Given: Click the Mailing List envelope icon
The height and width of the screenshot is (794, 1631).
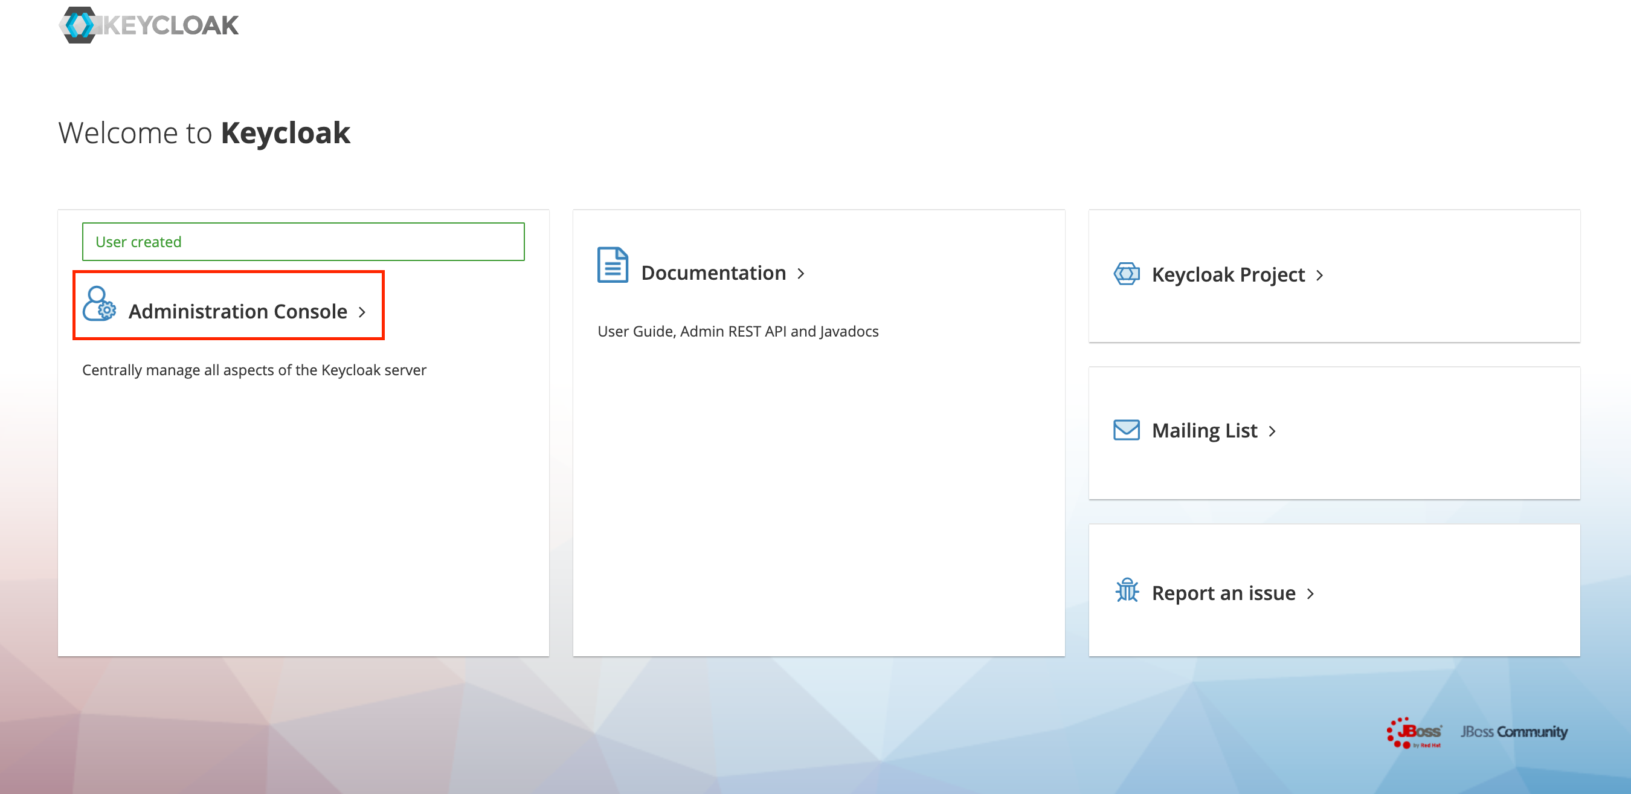Looking at the screenshot, I should tap(1127, 430).
